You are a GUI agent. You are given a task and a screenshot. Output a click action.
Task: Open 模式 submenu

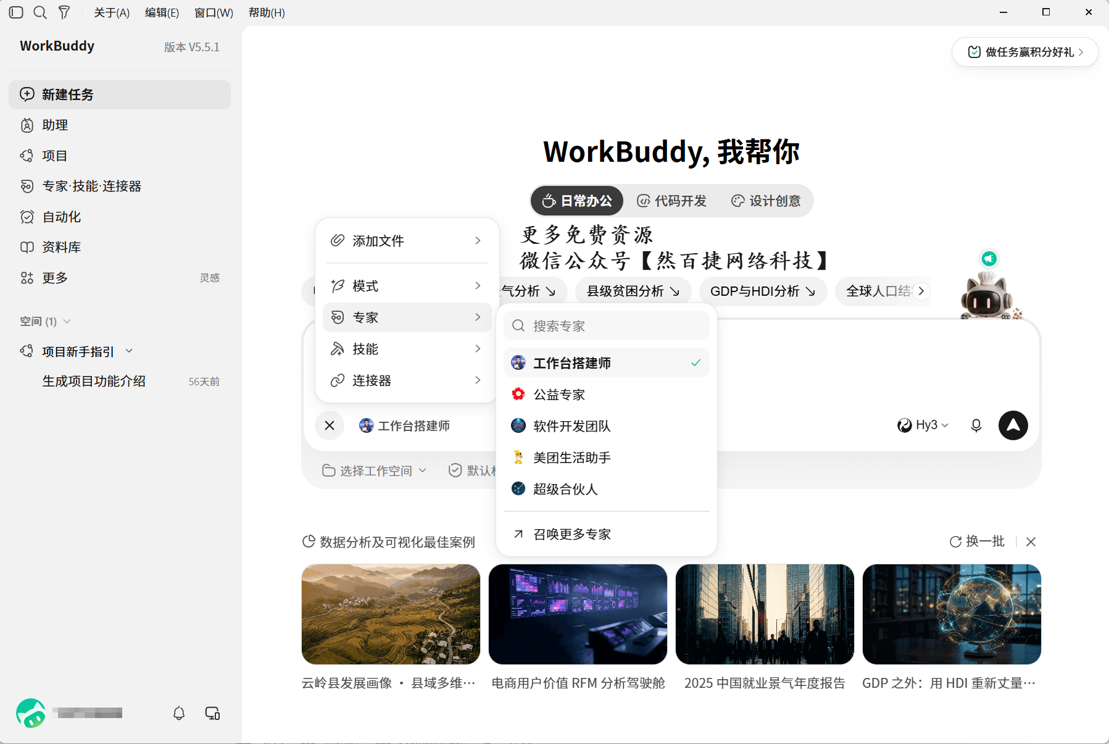pyautogui.click(x=407, y=286)
